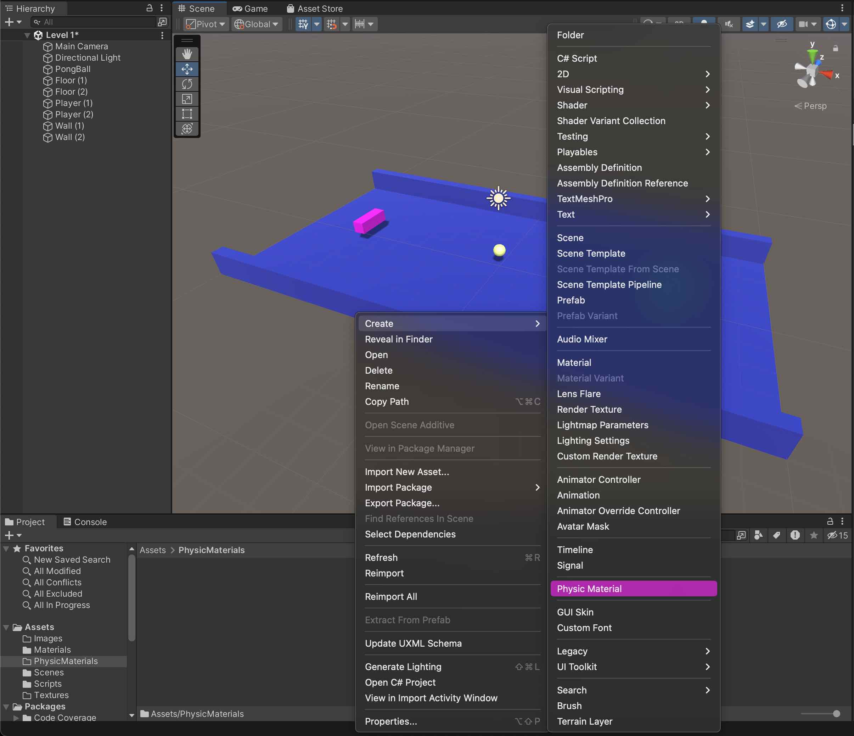Select the Scale tool
The height and width of the screenshot is (736, 854).
(x=187, y=99)
